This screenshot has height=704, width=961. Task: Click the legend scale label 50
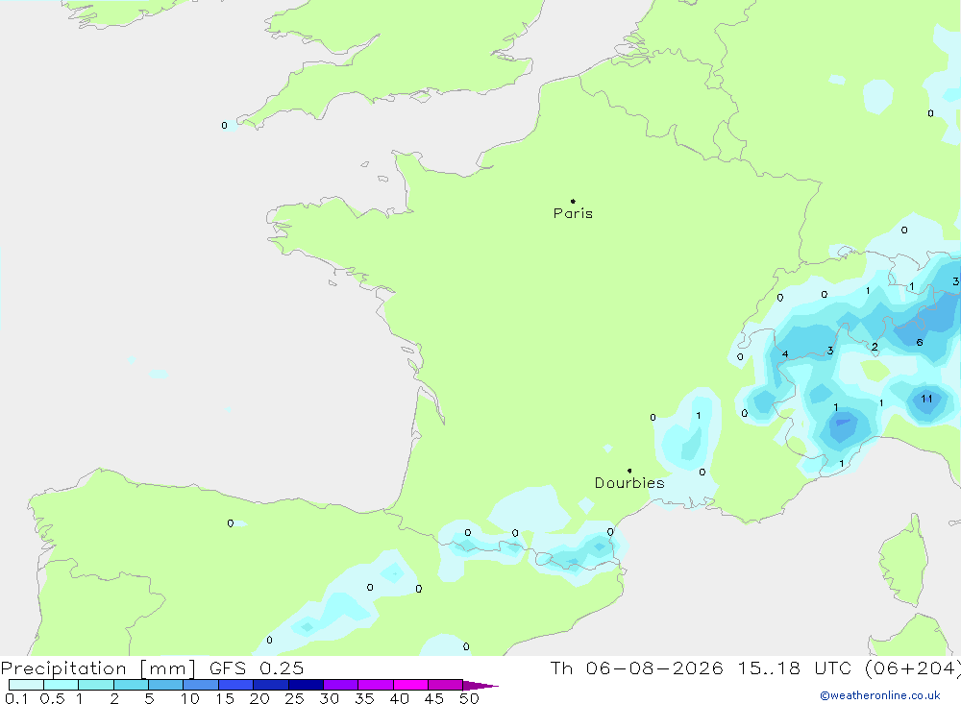pos(469,698)
